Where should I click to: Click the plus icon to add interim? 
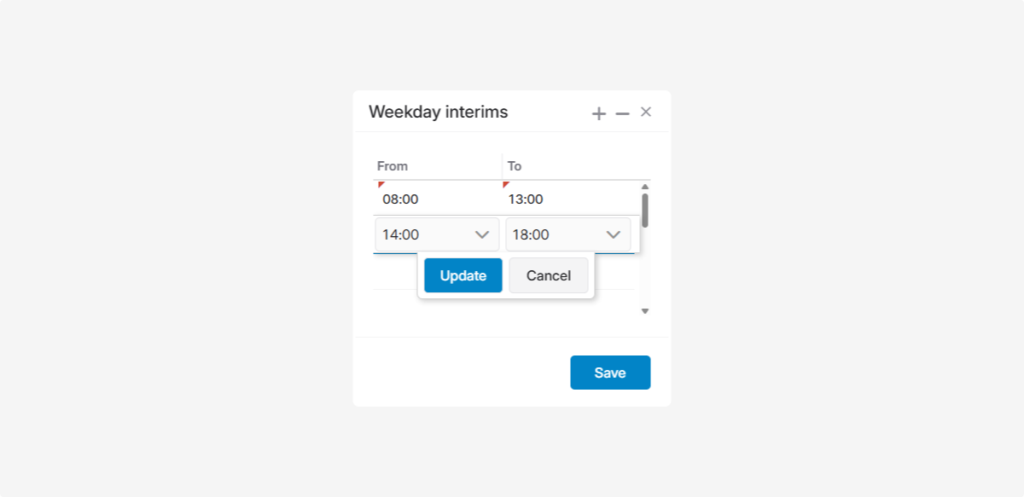tap(599, 113)
